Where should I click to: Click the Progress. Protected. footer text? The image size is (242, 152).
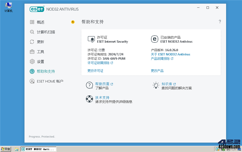pos(42,137)
